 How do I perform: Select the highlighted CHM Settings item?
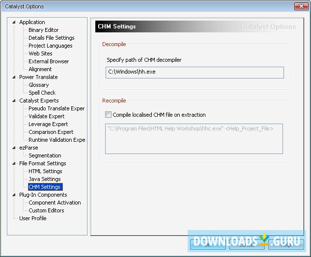click(x=45, y=187)
